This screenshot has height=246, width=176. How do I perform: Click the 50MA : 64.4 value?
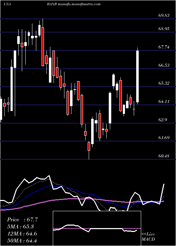22,240
